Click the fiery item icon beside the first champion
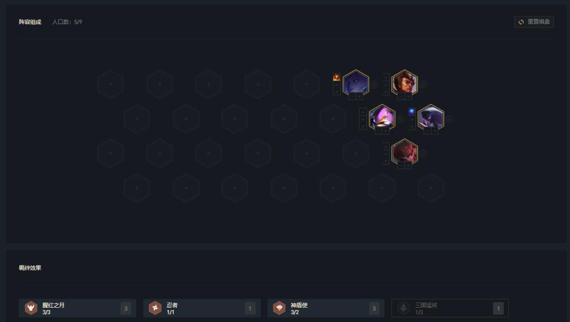This screenshot has width=570, height=322. tap(337, 77)
